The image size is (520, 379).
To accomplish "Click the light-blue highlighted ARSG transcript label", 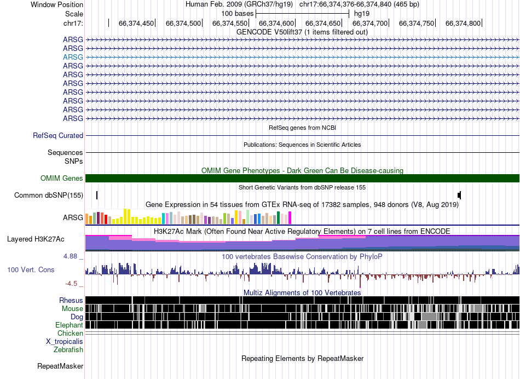I will [x=73, y=57].
